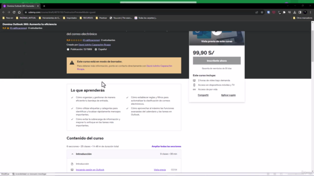314x176 pixels.
Task: Open a new browser tab
Action: tap(44, 6)
